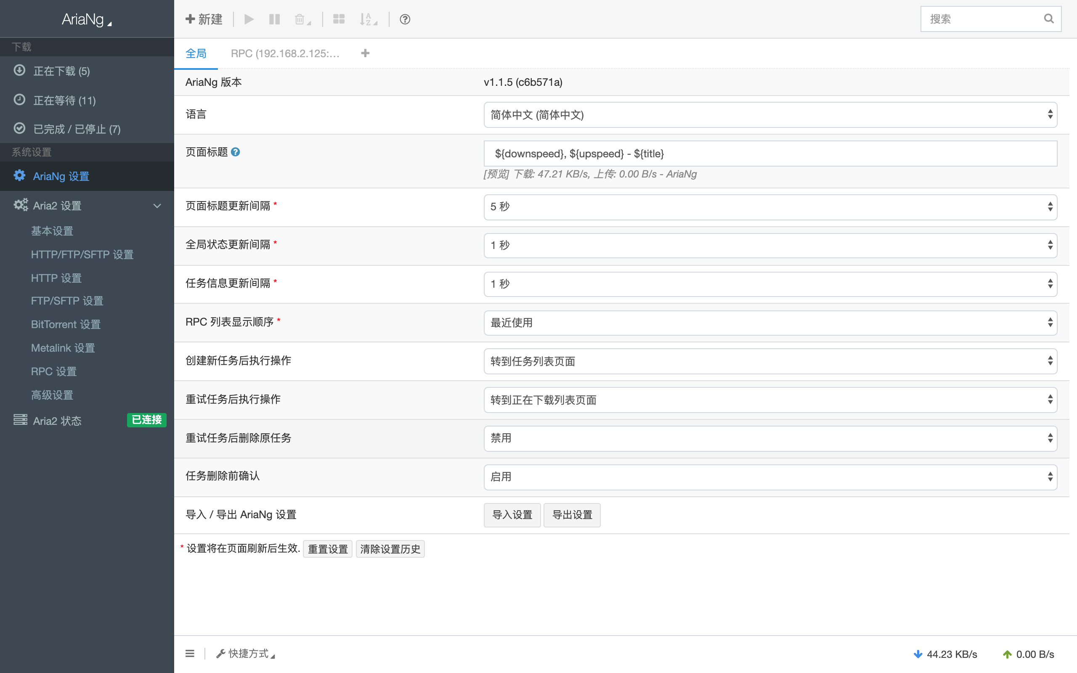The height and width of the screenshot is (673, 1077).
Task: Click the Reset Settings (重置设置) button
Action: (328, 549)
